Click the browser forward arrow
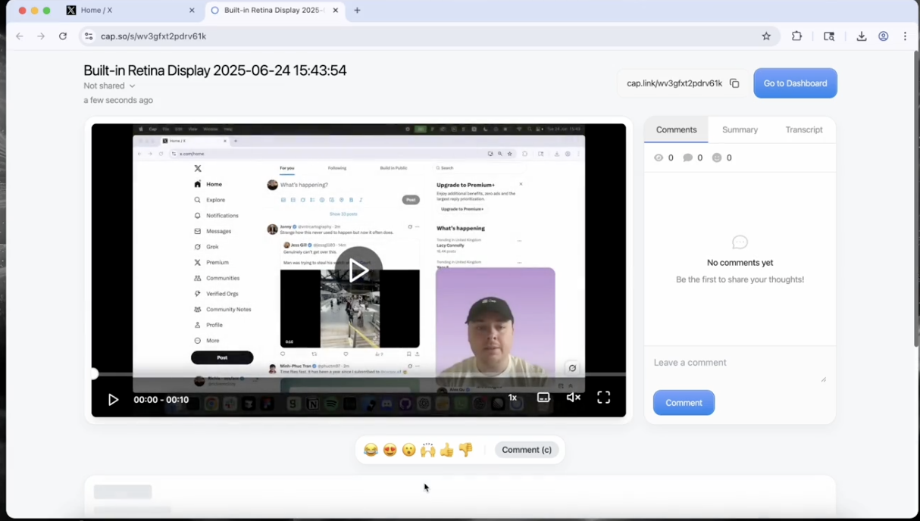 (41, 36)
